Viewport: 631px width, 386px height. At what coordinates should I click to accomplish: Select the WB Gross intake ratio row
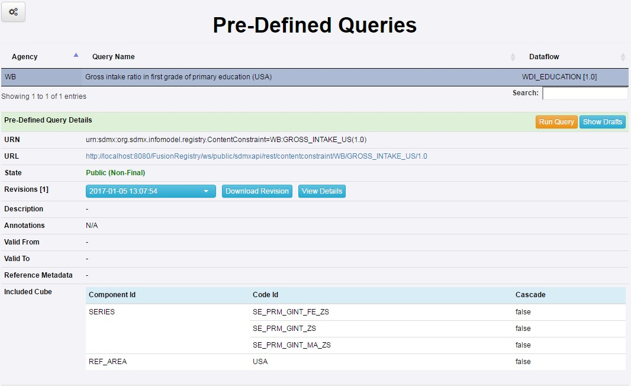point(178,77)
